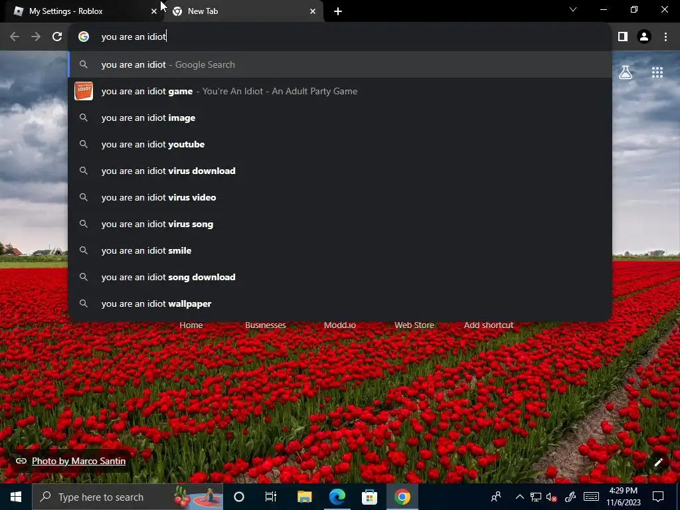Click the Google G icon in address bar
Screen dimensions: 680x510
point(84,37)
